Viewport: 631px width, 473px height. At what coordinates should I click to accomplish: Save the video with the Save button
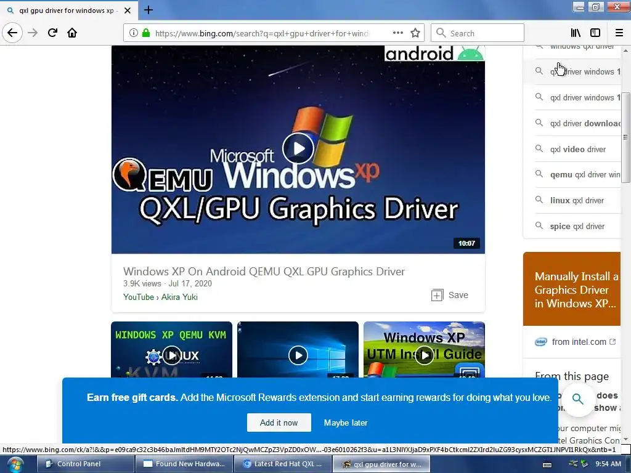[449, 295]
